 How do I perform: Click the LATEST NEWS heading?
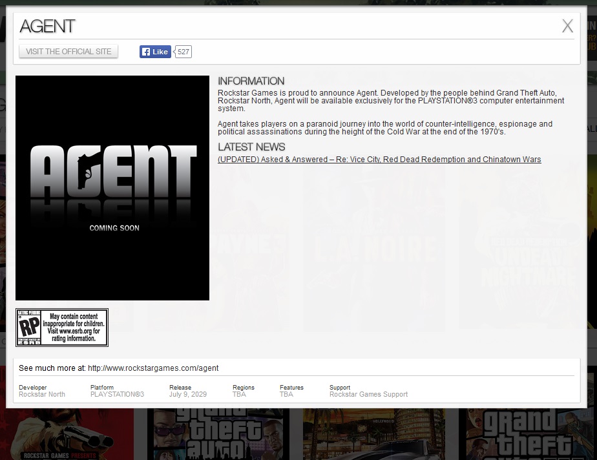pos(251,147)
